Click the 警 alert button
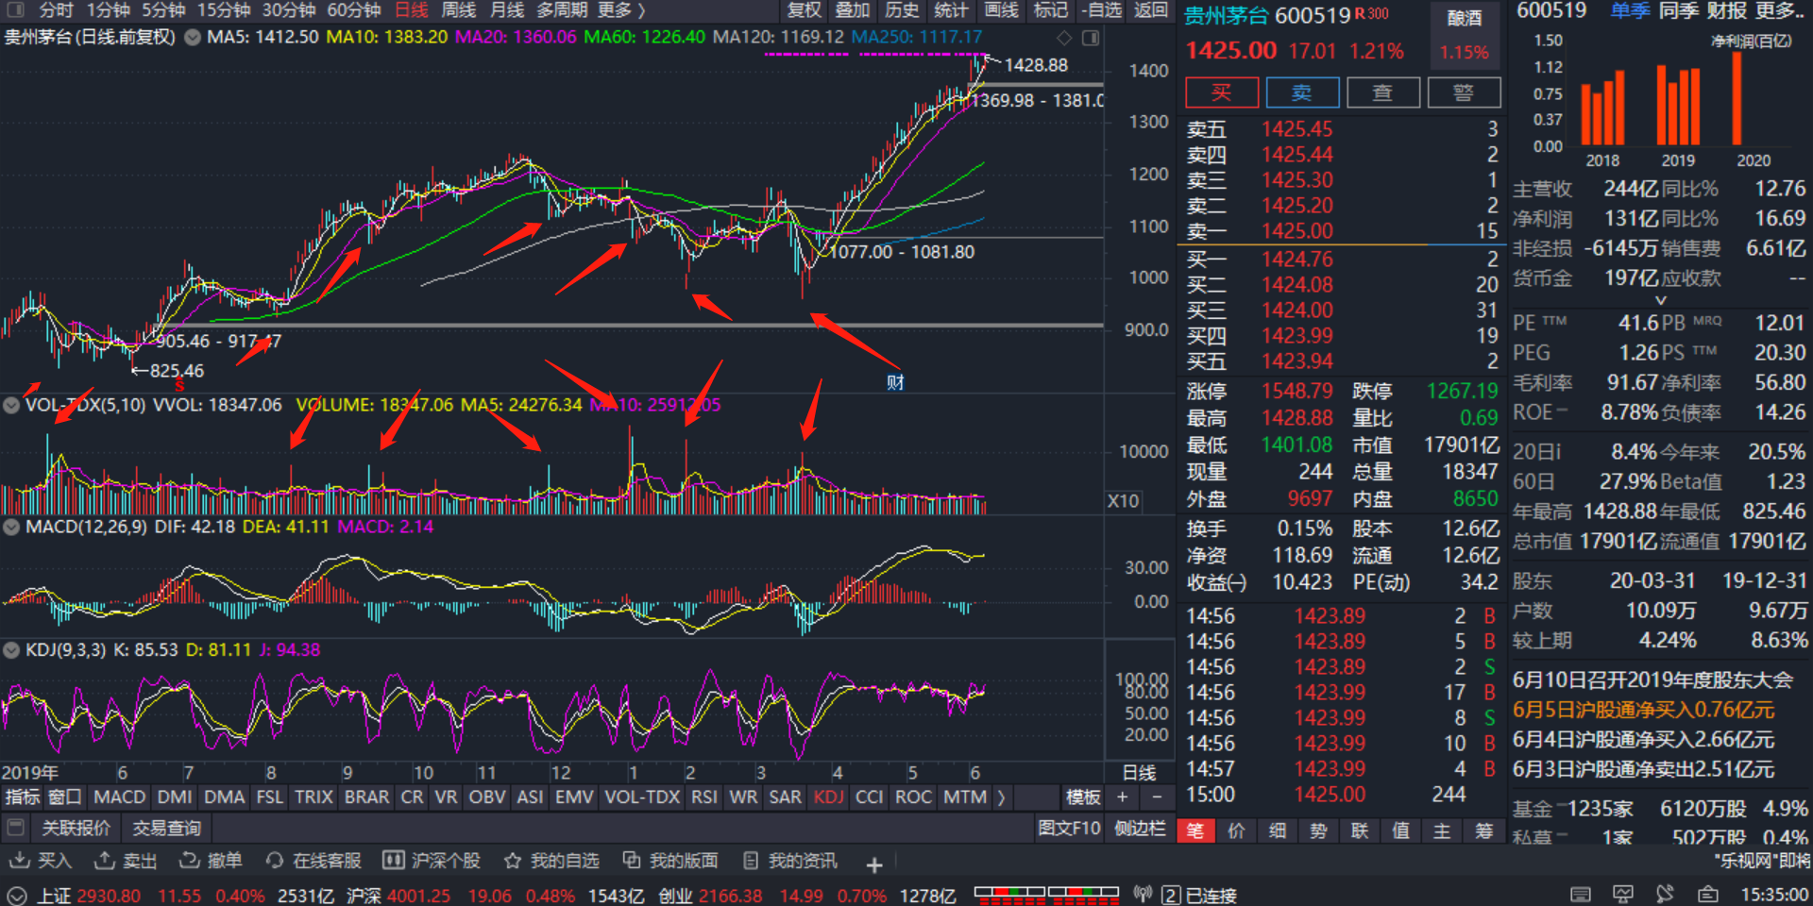Screen dimensions: 1813x906 pos(1464,92)
